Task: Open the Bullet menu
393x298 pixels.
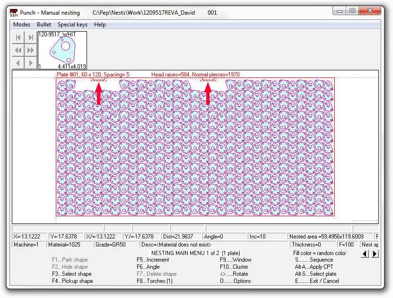Action: coord(44,25)
